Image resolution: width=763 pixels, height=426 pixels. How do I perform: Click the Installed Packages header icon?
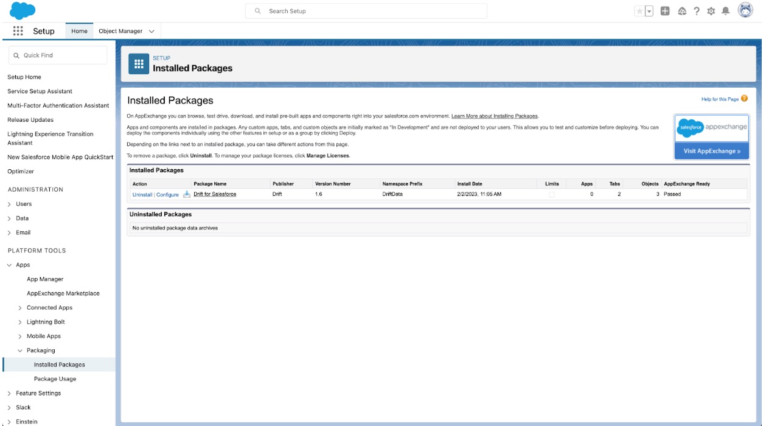pos(139,63)
